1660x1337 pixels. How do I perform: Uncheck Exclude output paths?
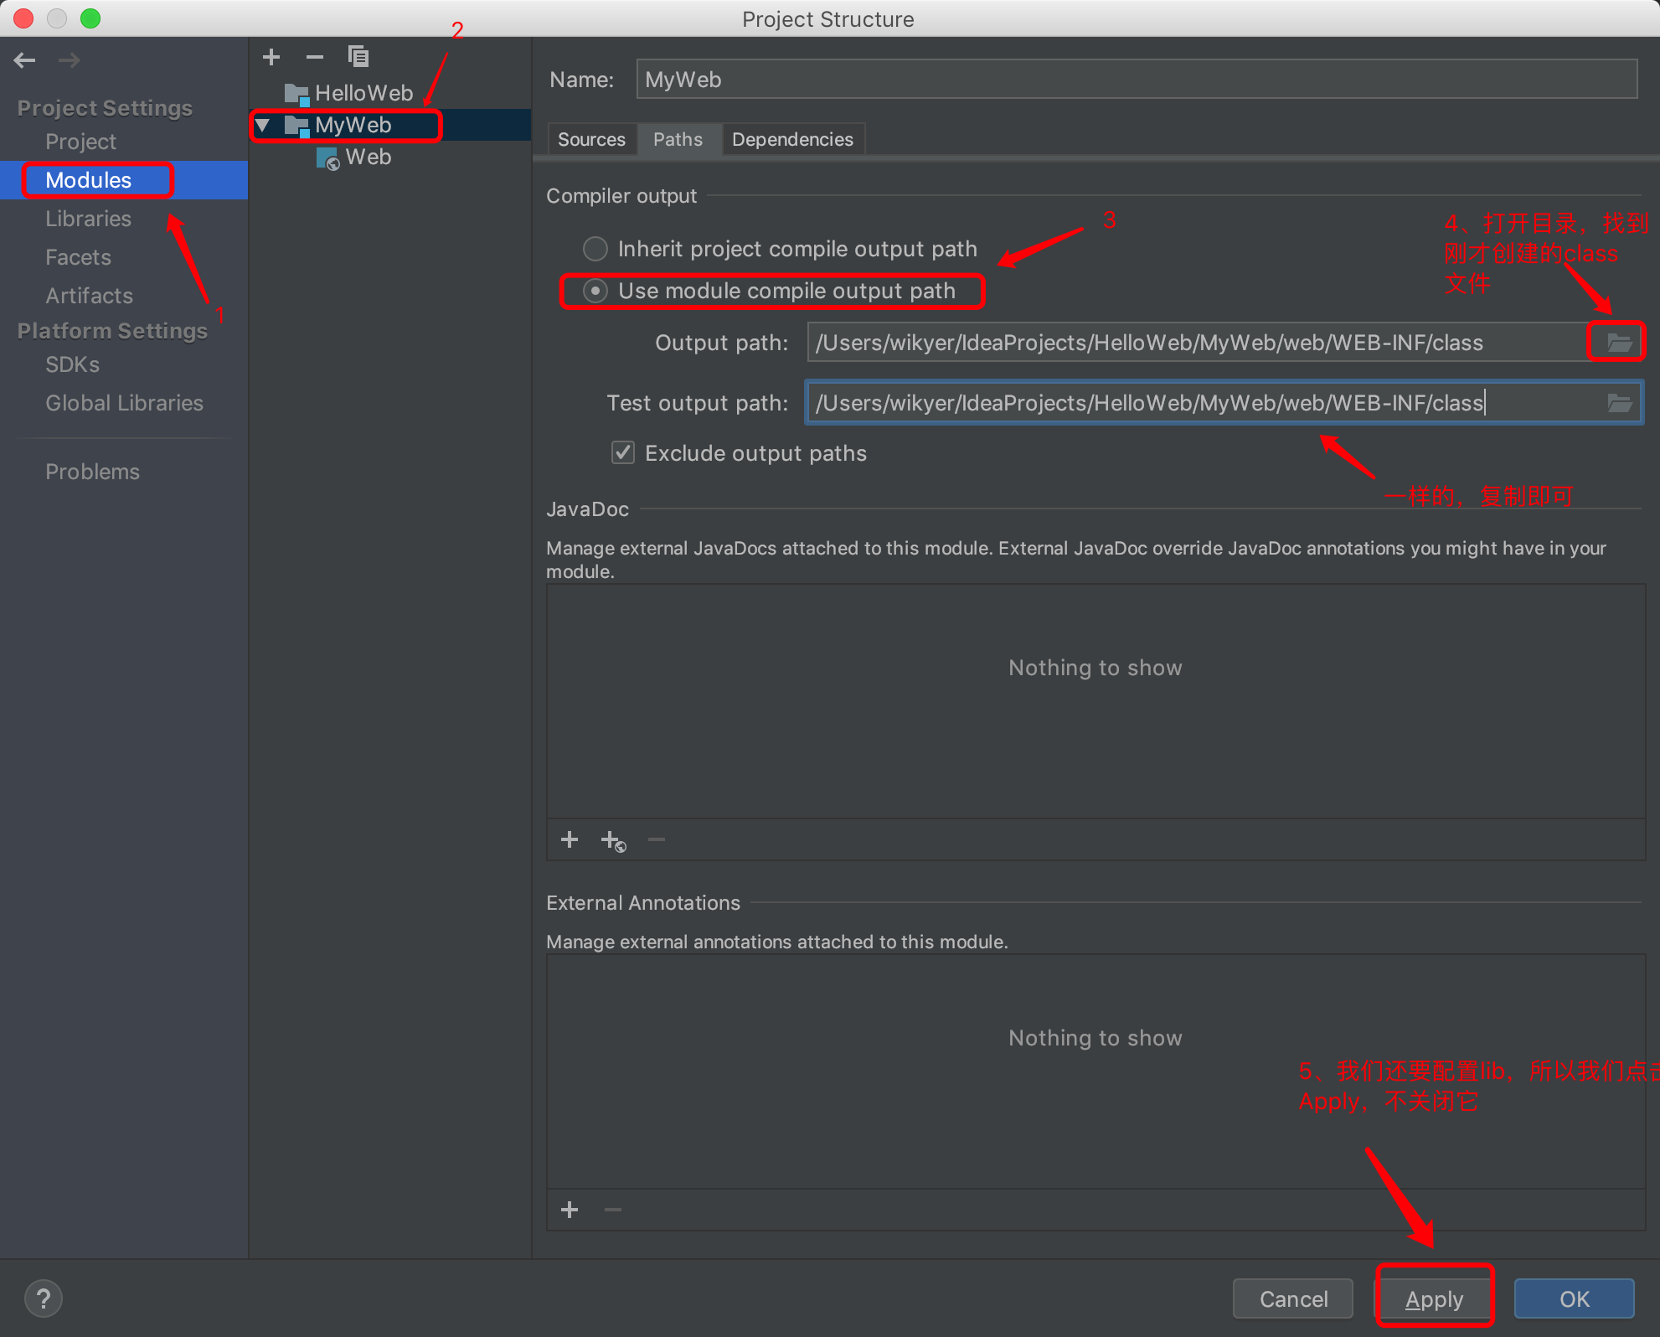tap(622, 452)
